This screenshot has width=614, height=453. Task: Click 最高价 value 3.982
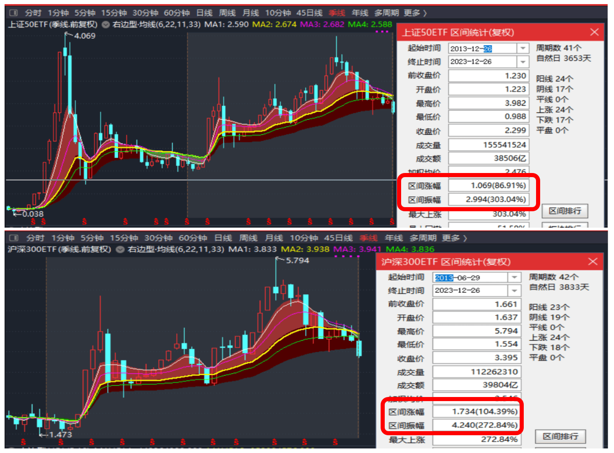point(488,103)
